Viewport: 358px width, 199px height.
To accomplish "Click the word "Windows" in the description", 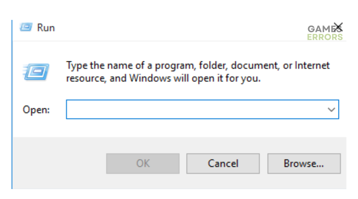I will [150, 78].
